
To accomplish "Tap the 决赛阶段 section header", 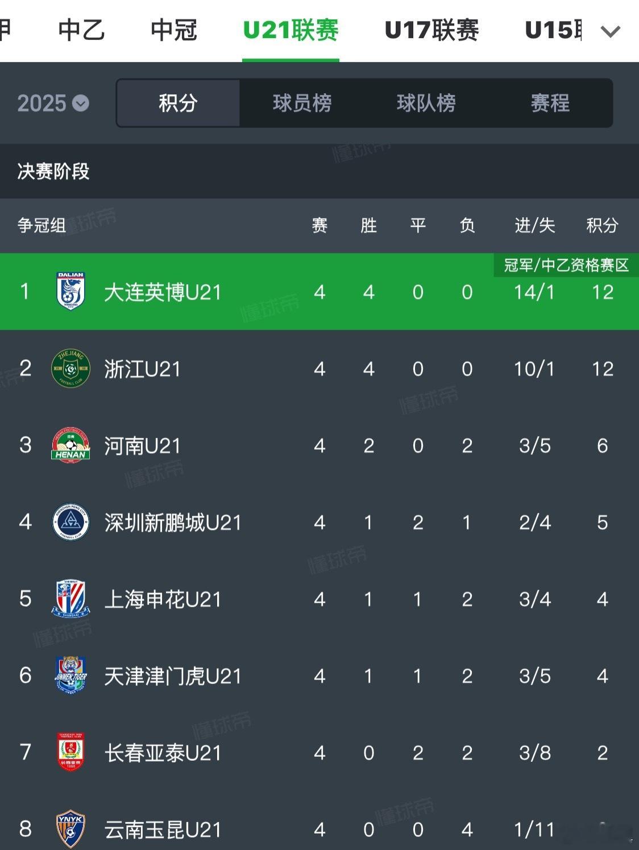I will (53, 171).
